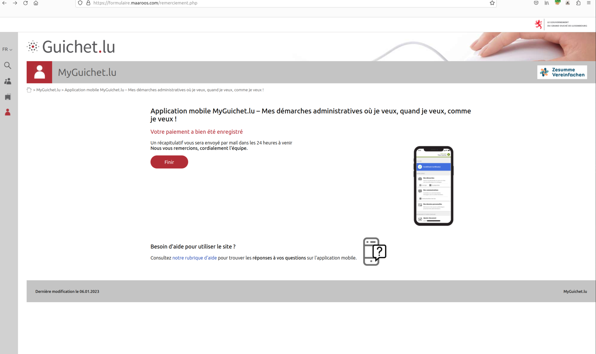Open the sidebar search magnifier
596x354 pixels.
(x=8, y=65)
